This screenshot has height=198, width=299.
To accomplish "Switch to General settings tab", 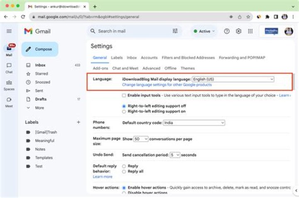I will coord(100,58).
